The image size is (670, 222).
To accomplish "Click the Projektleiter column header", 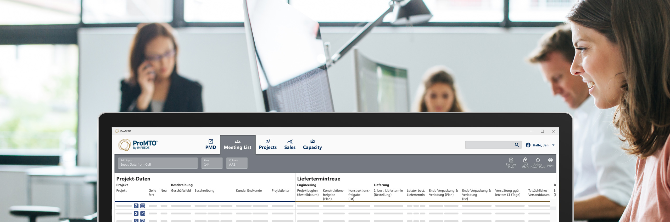I will pyautogui.click(x=280, y=191).
